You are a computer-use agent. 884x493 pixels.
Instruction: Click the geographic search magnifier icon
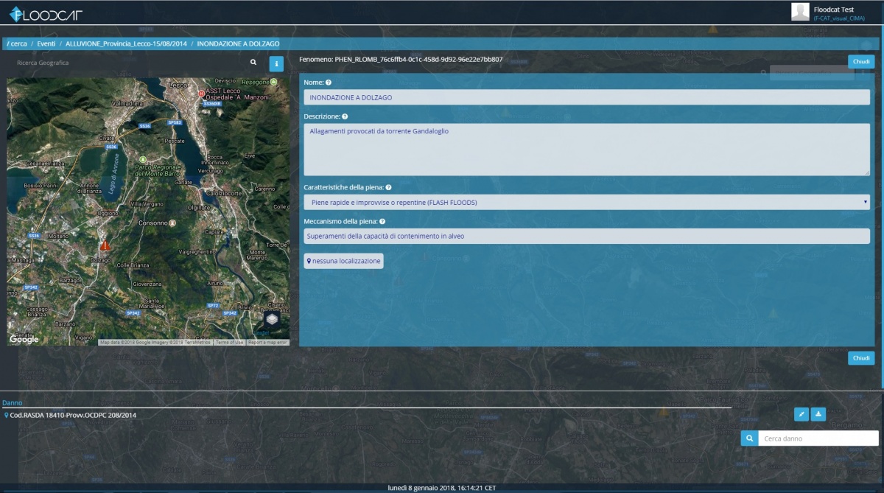click(x=253, y=63)
